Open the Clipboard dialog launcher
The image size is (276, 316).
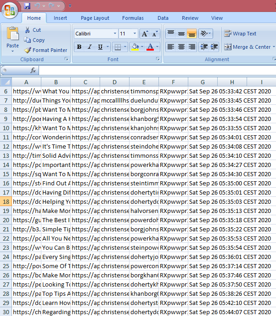(67, 59)
